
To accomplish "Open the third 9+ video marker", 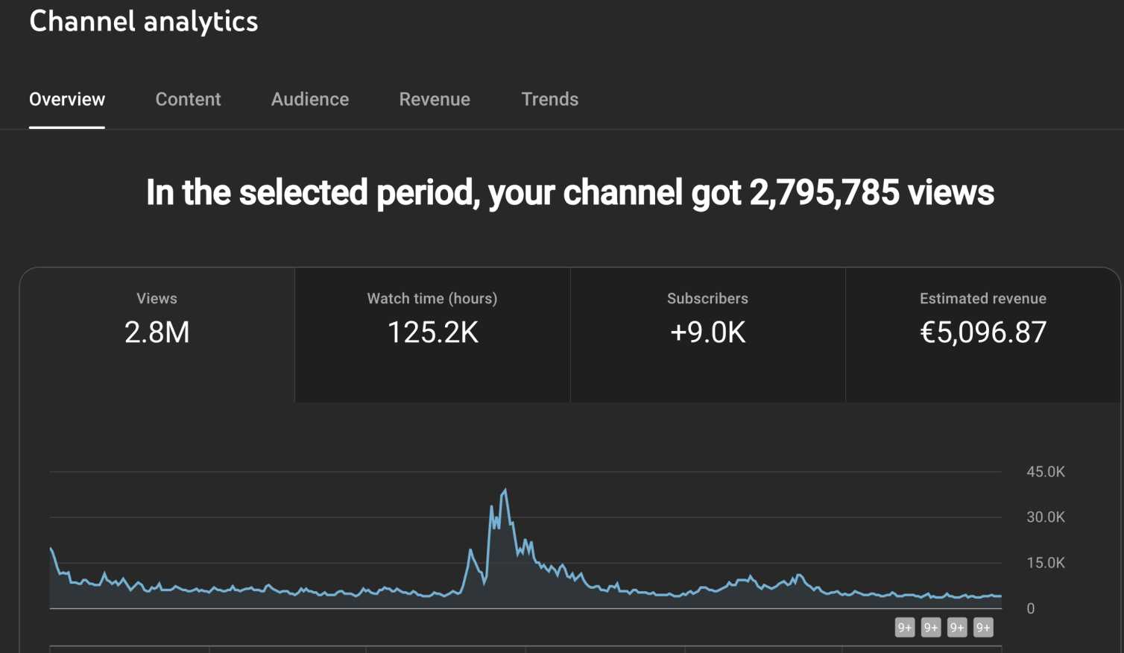I will [957, 628].
